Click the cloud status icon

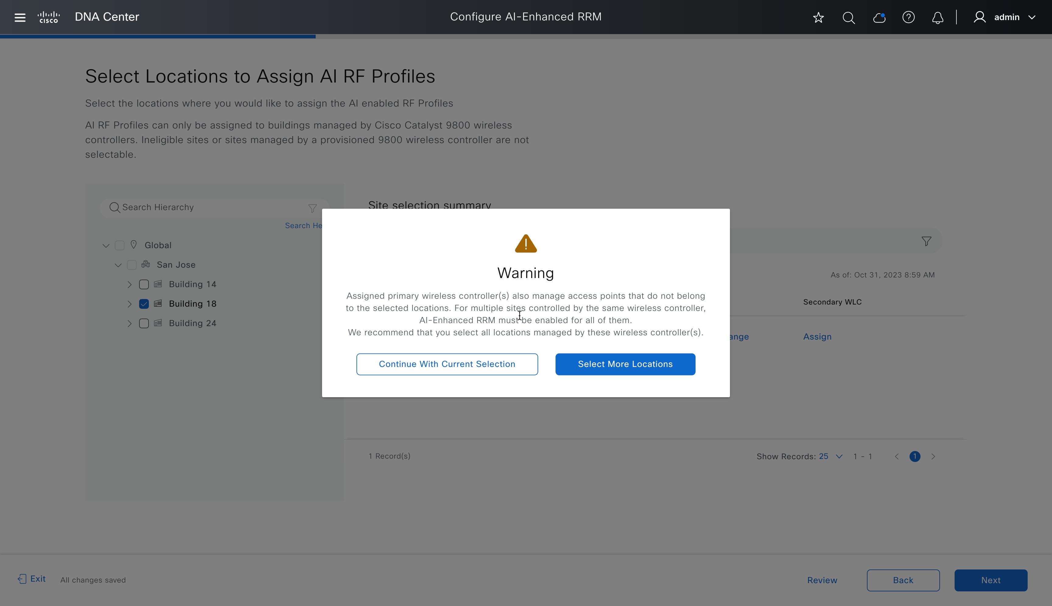click(879, 17)
